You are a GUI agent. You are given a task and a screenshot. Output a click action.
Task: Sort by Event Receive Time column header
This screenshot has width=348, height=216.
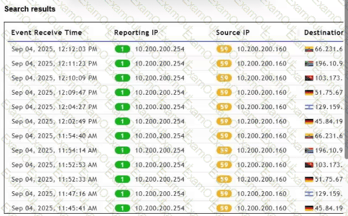pos(47,33)
